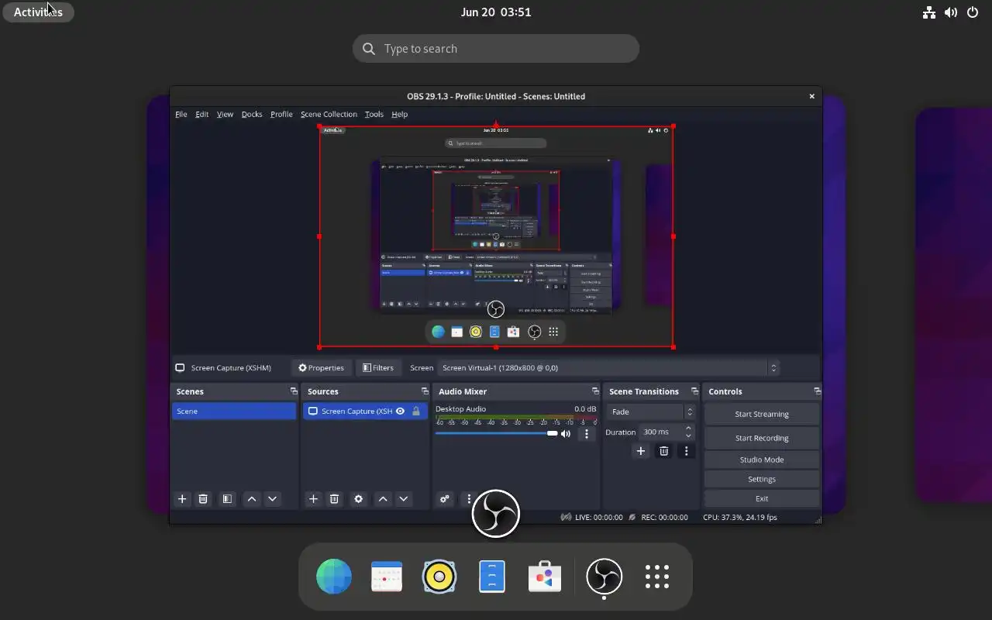This screenshot has width=992, height=620.
Task: Open the Fade transition dropdown
Action: pyautogui.click(x=651, y=412)
